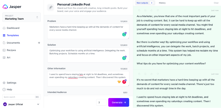Click the Grammarly icon in Problem field
The height and width of the screenshot is (108, 221).
[124, 34]
